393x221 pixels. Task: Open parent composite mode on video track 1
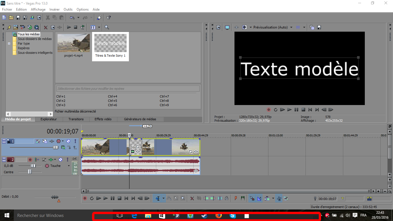[63, 148]
